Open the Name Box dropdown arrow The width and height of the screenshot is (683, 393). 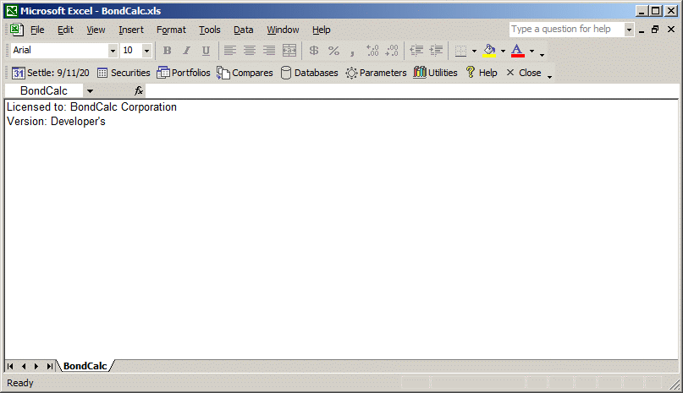point(89,90)
